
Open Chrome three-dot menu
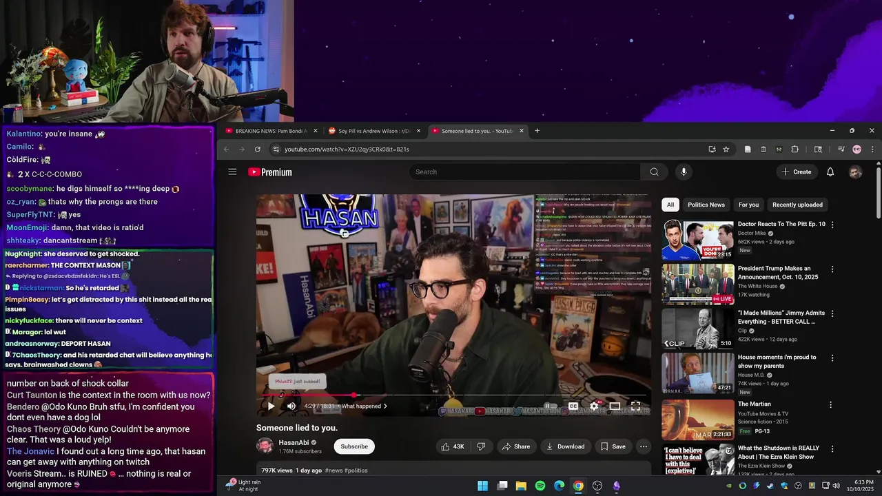(x=872, y=149)
